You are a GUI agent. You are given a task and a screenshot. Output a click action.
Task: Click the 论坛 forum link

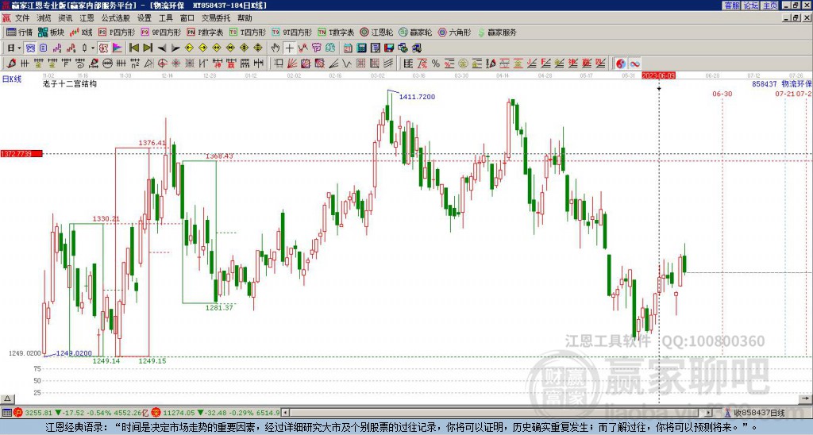750,6
